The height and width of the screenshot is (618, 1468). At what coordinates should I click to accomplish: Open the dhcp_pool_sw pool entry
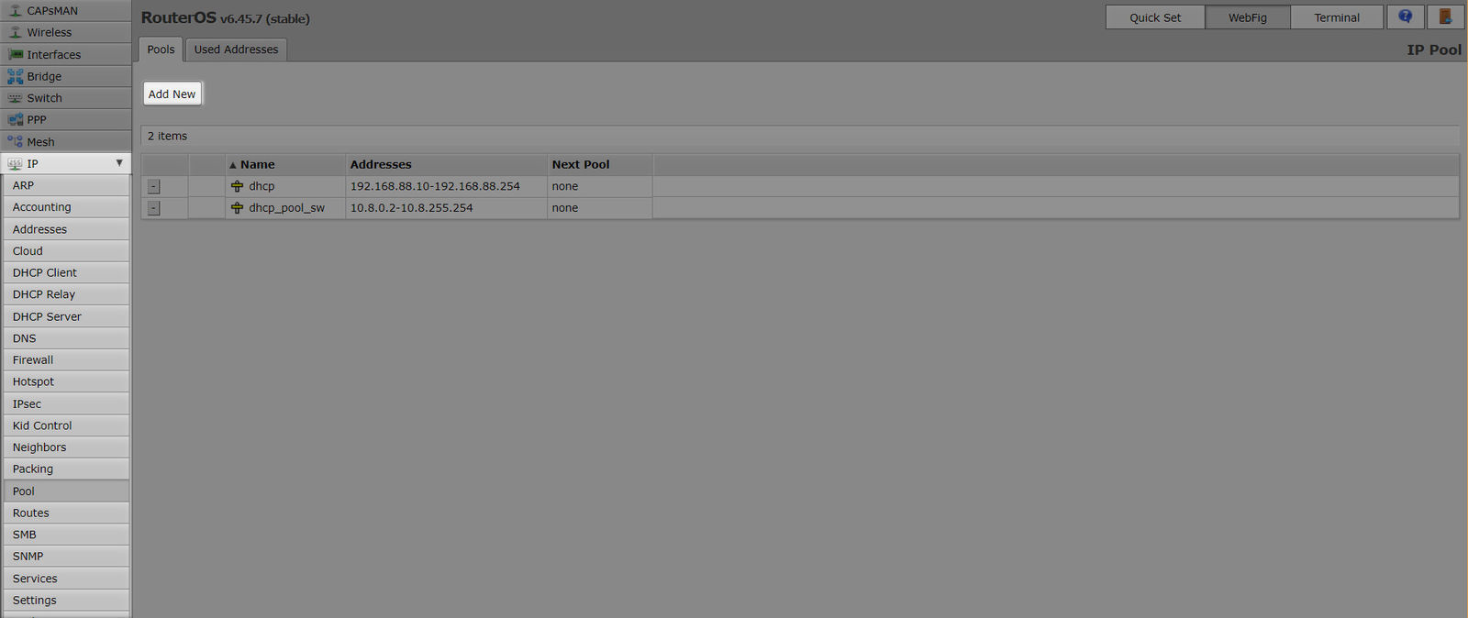click(x=286, y=208)
